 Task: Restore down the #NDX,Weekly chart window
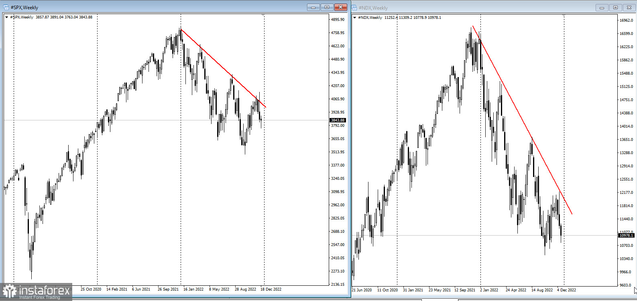pos(615,8)
